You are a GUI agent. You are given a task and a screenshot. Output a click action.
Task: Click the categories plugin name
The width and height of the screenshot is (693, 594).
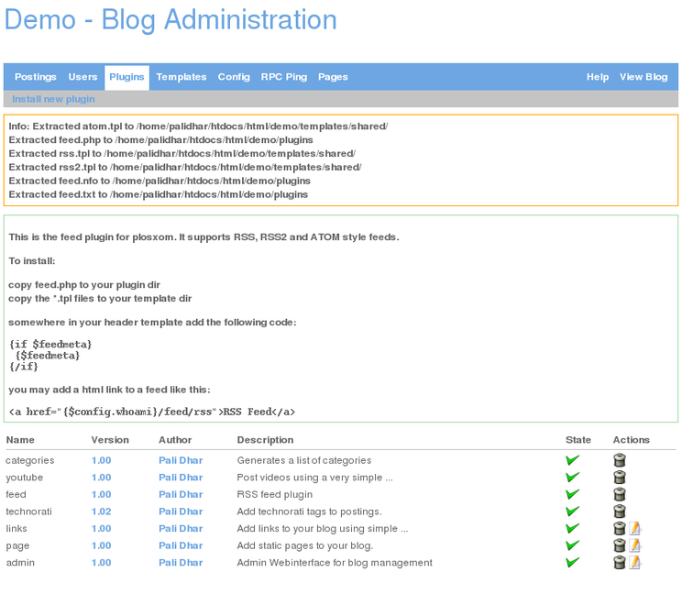pos(29,460)
